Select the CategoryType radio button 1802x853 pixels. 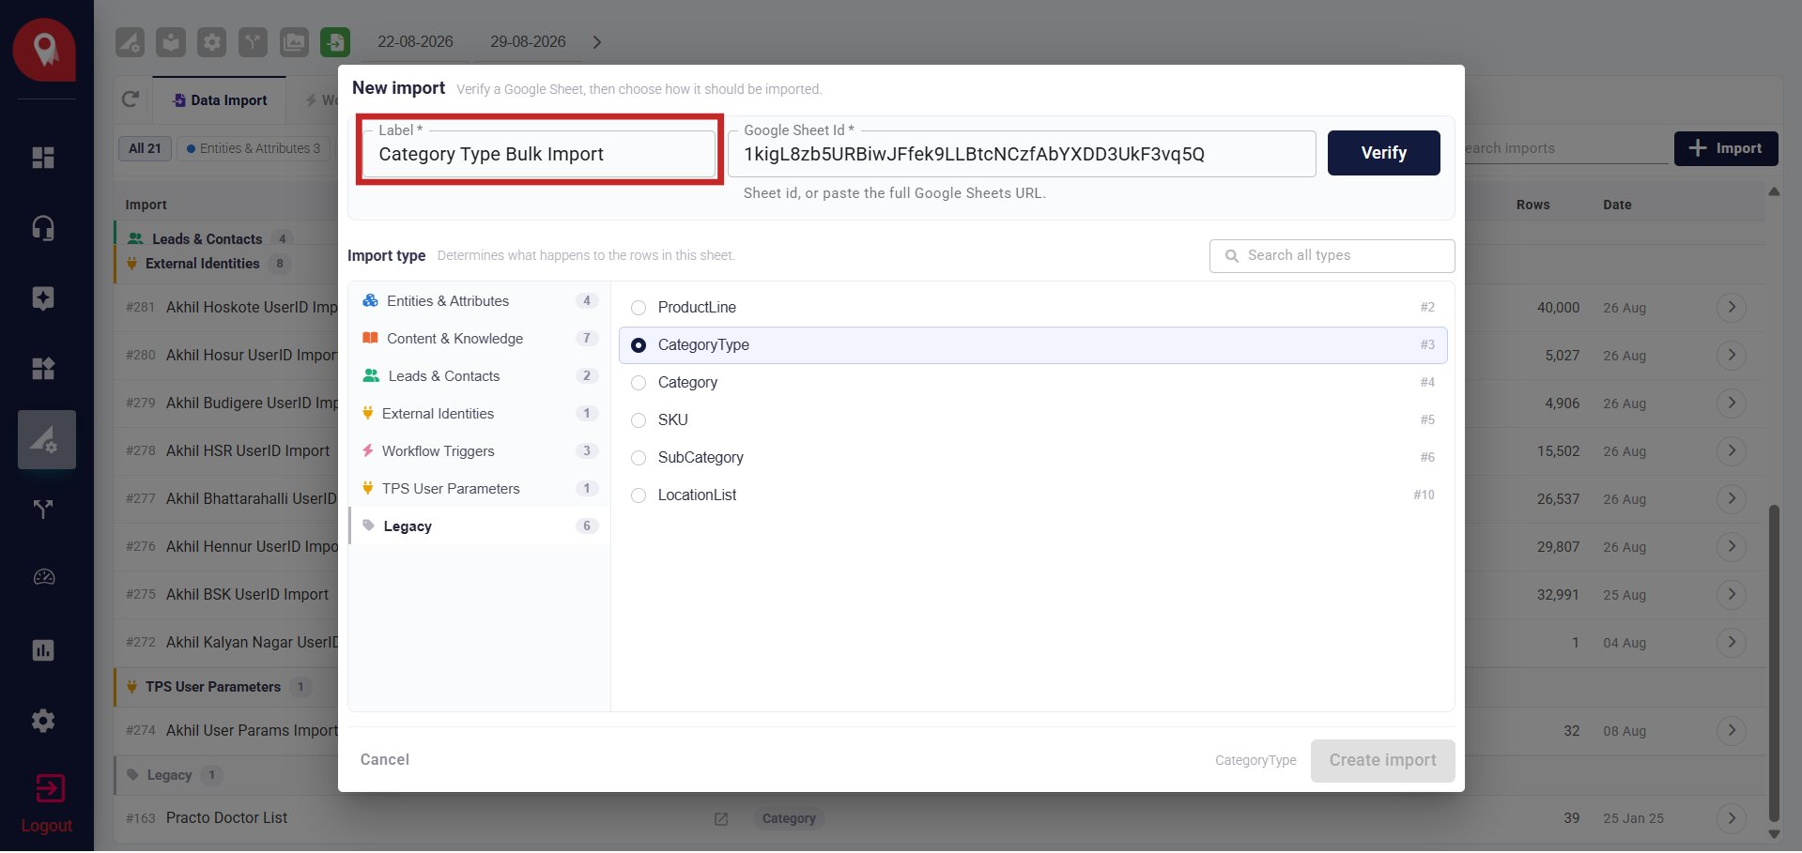639,345
